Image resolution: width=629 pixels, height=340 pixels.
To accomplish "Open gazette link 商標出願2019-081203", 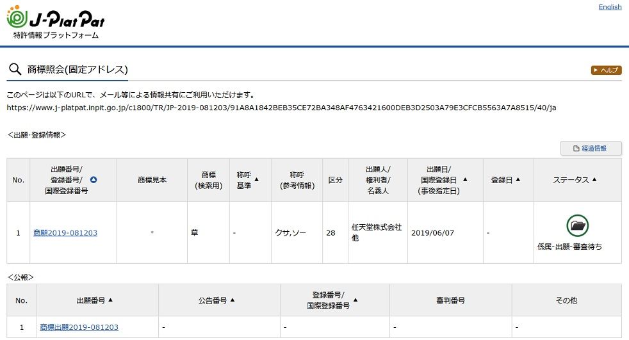I will coord(79,327).
